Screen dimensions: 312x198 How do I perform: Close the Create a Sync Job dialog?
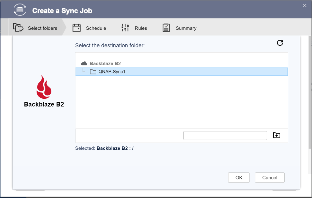(x=304, y=5)
